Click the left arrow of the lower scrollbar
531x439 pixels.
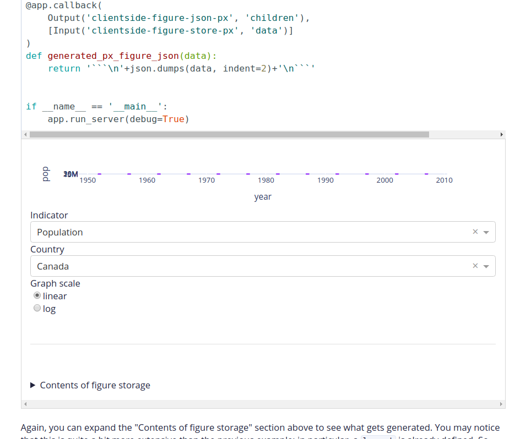[25, 404]
